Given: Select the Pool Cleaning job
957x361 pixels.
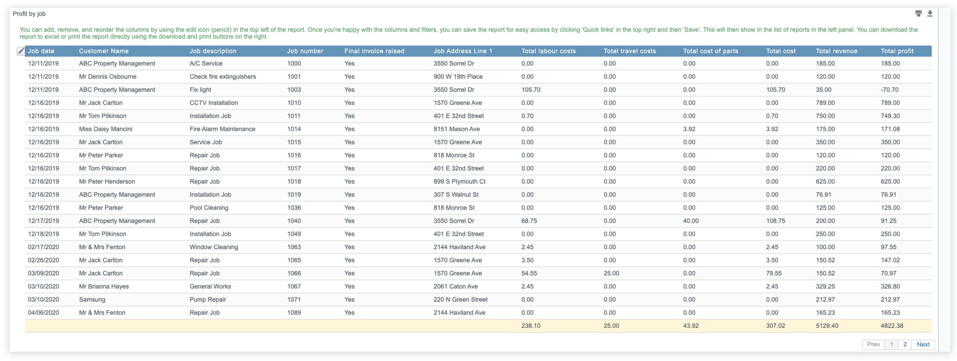Looking at the screenshot, I should pyautogui.click(x=209, y=207).
